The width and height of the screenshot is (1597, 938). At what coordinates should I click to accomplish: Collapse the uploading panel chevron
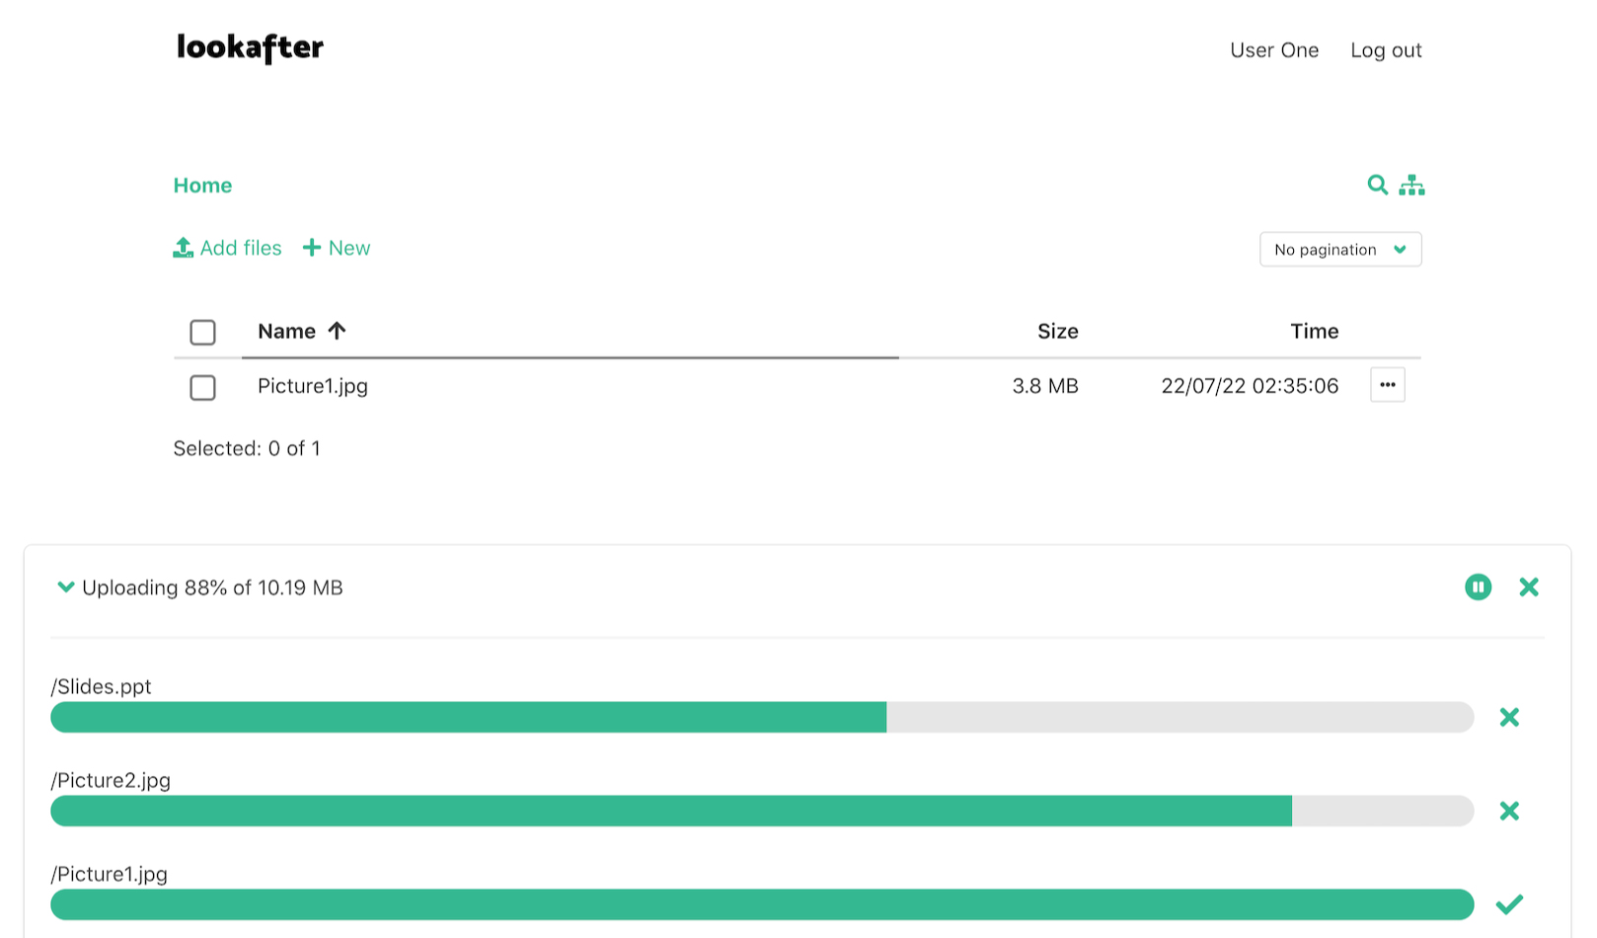(x=66, y=587)
